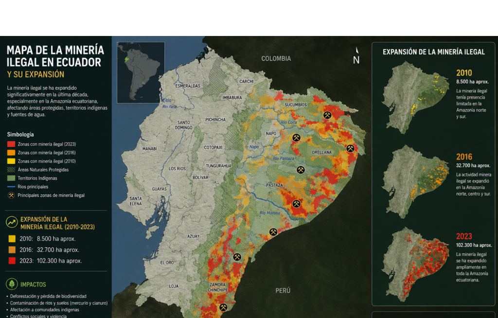Click the orange square next to 32.700 ha
Screen dimensions: 498x318
click(x=12, y=250)
